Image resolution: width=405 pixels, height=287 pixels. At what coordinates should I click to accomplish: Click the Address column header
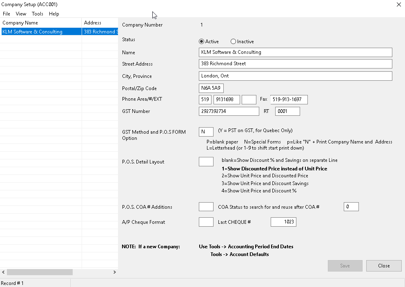(100, 23)
